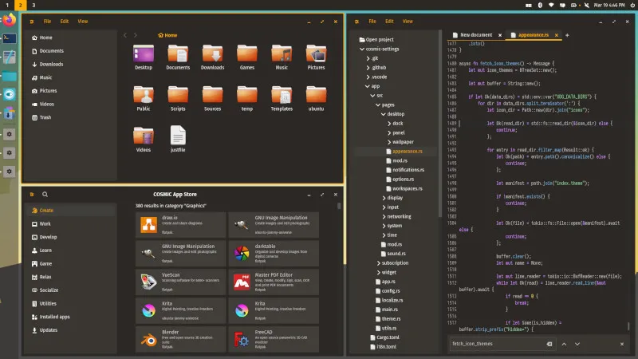Click the Home breadcrumb in file manager
Viewport: 638px width, 359px height.
click(x=167, y=35)
